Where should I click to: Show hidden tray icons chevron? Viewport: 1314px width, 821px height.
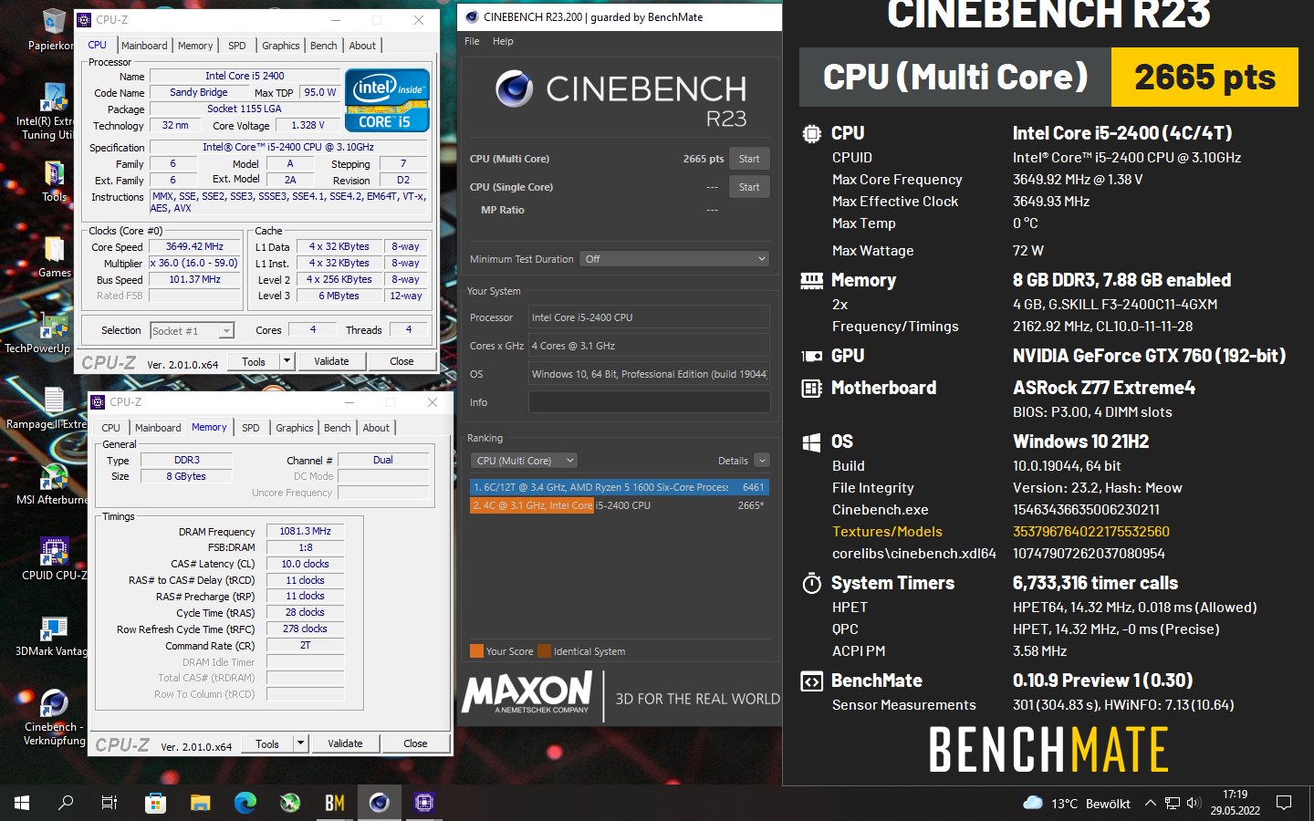tap(1150, 803)
